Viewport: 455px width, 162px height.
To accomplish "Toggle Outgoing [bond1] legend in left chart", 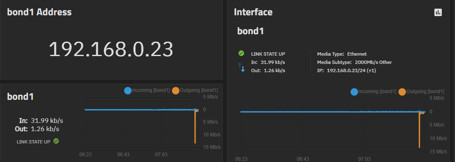I will point(195,90).
